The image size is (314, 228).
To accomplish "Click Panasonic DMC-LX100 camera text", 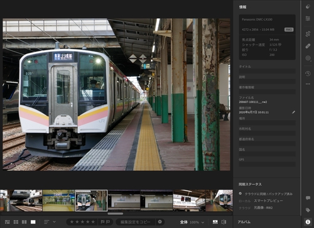I will coord(257,19).
